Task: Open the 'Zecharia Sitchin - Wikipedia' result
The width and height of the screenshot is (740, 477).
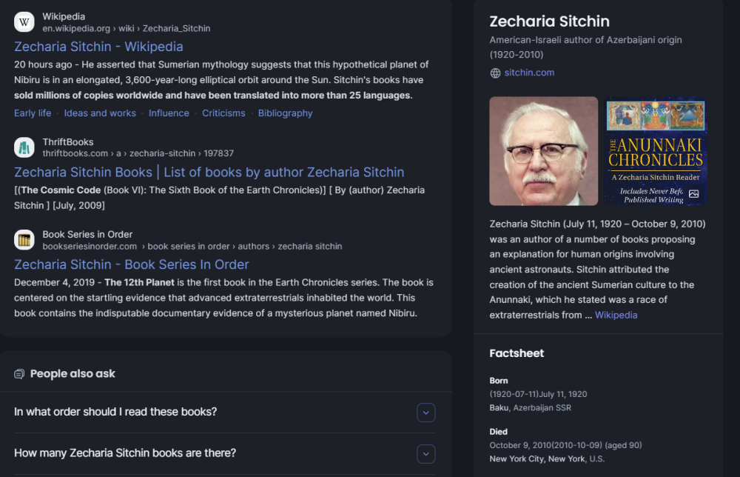Action: click(98, 47)
